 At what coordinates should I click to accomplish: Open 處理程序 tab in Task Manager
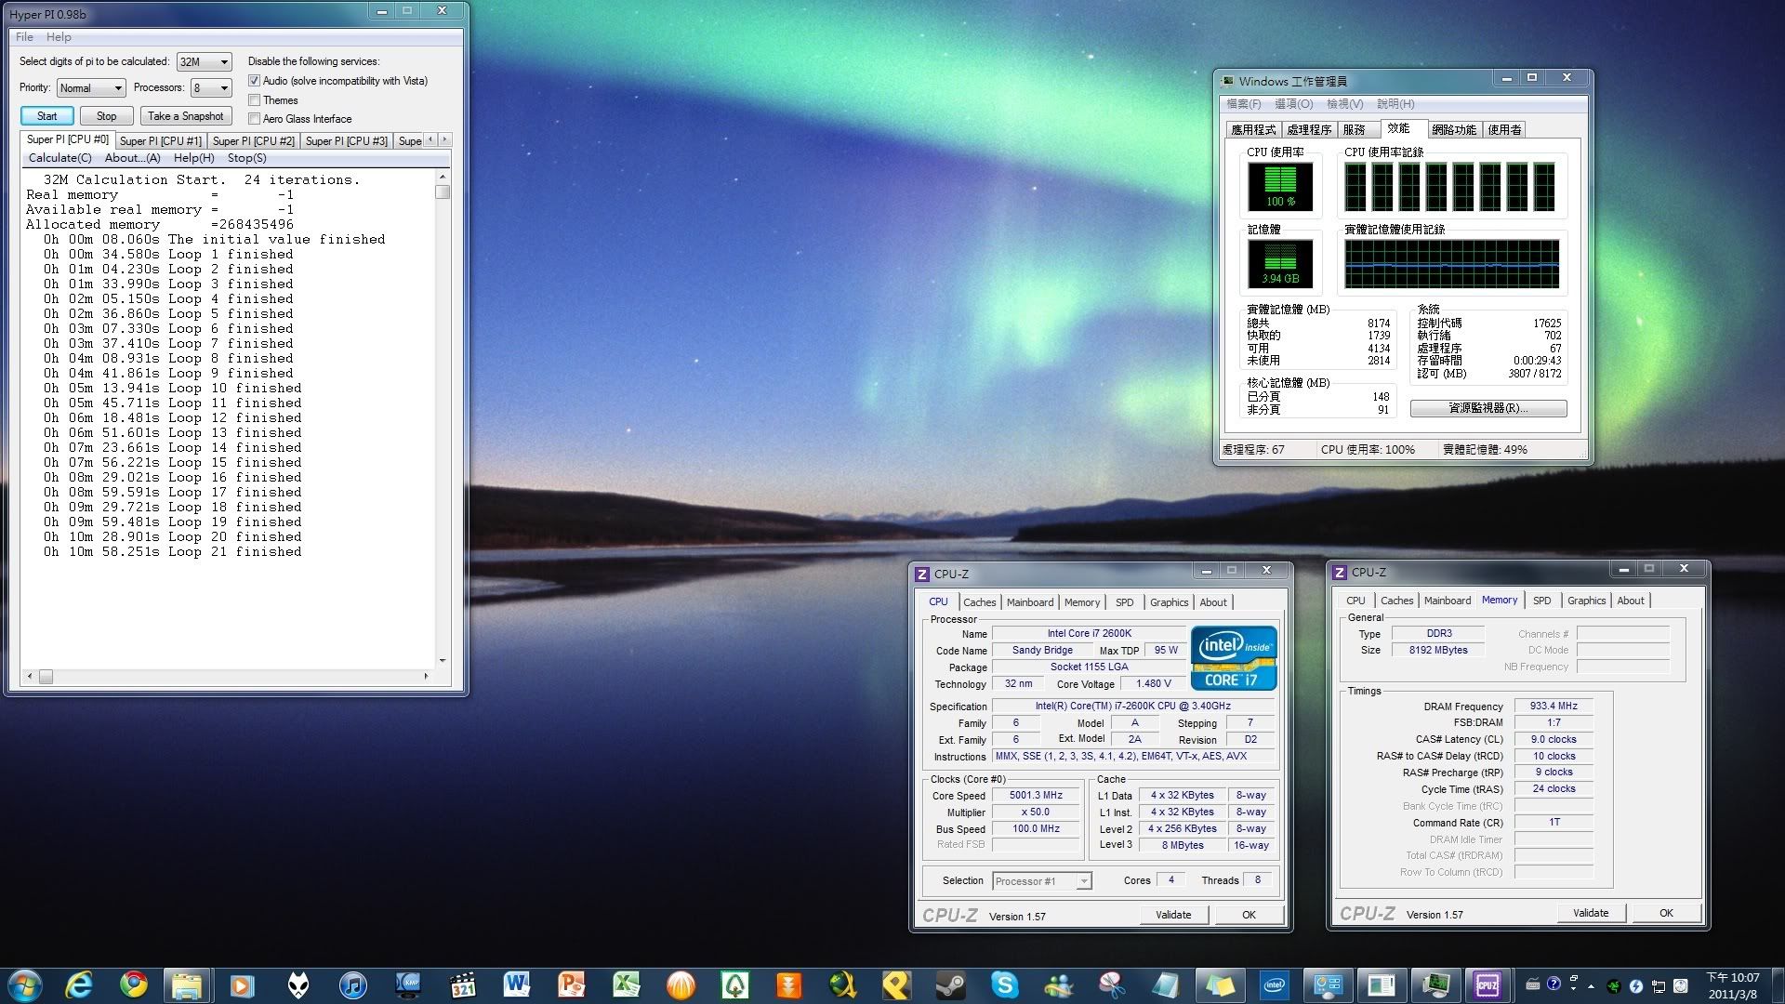coord(1309,130)
